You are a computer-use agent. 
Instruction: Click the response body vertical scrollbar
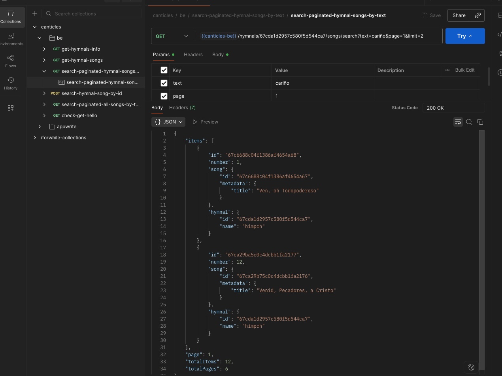tap(482, 251)
